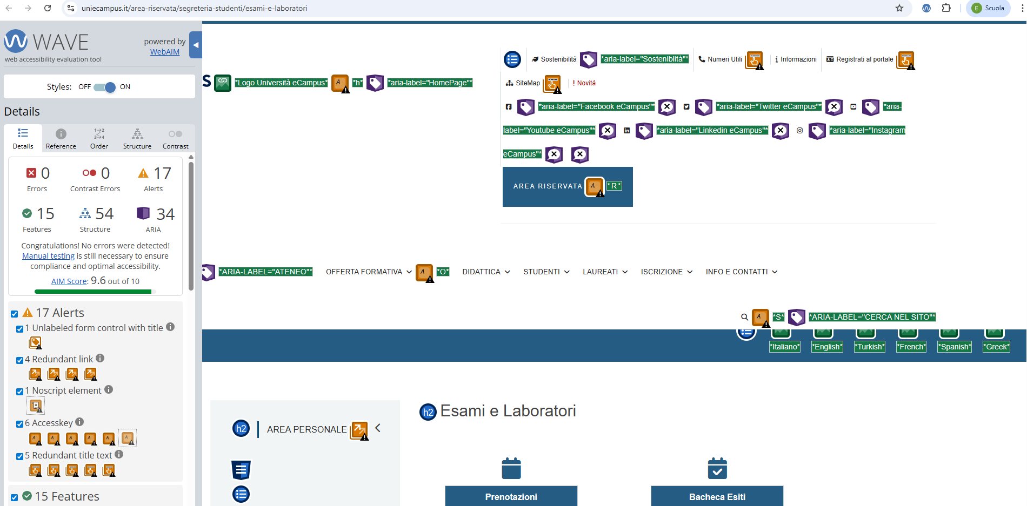Uncheck the Accesskey checkbox
This screenshot has width=1027, height=506.
point(20,424)
